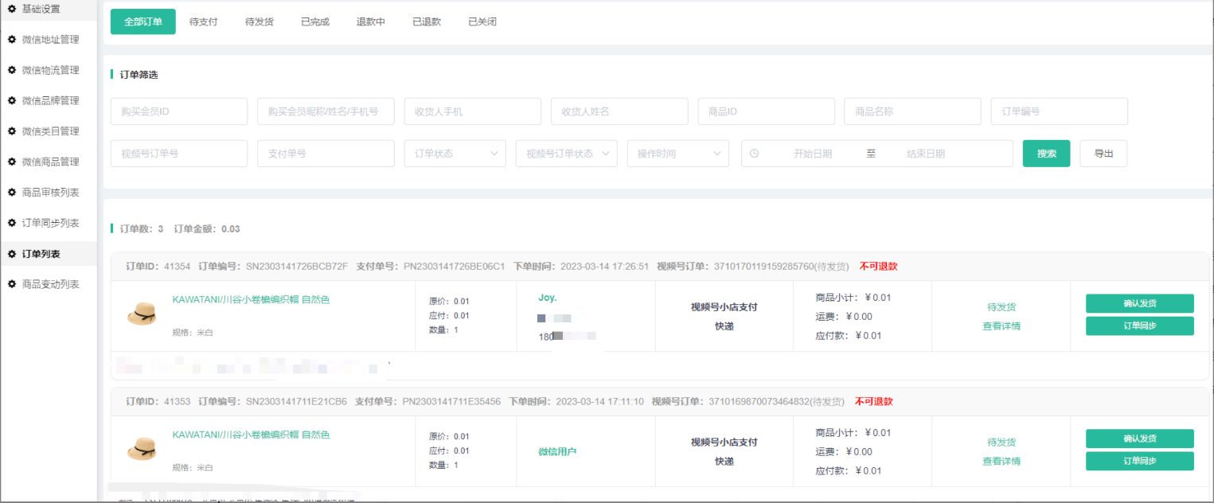Click the 导出 export button
1214x503 pixels.
(1103, 154)
